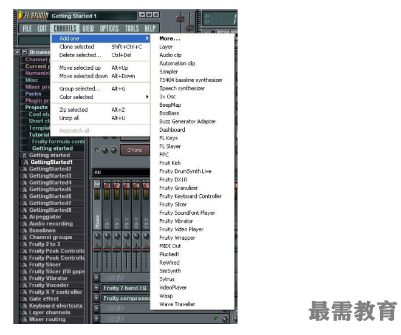The width and height of the screenshot is (401, 335).
Task: Expand the Packs browser folder
Action: (33, 94)
